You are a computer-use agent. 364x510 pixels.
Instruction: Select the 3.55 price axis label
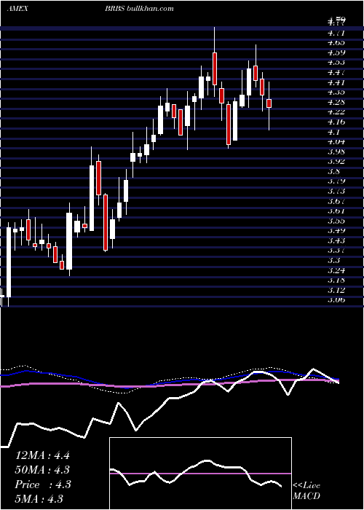click(x=336, y=221)
